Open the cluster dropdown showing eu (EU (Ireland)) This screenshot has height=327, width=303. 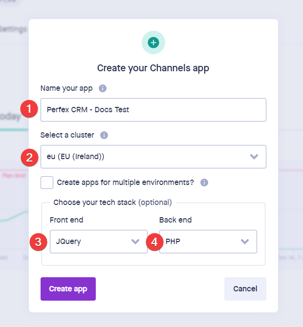click(x=147, y=157)
